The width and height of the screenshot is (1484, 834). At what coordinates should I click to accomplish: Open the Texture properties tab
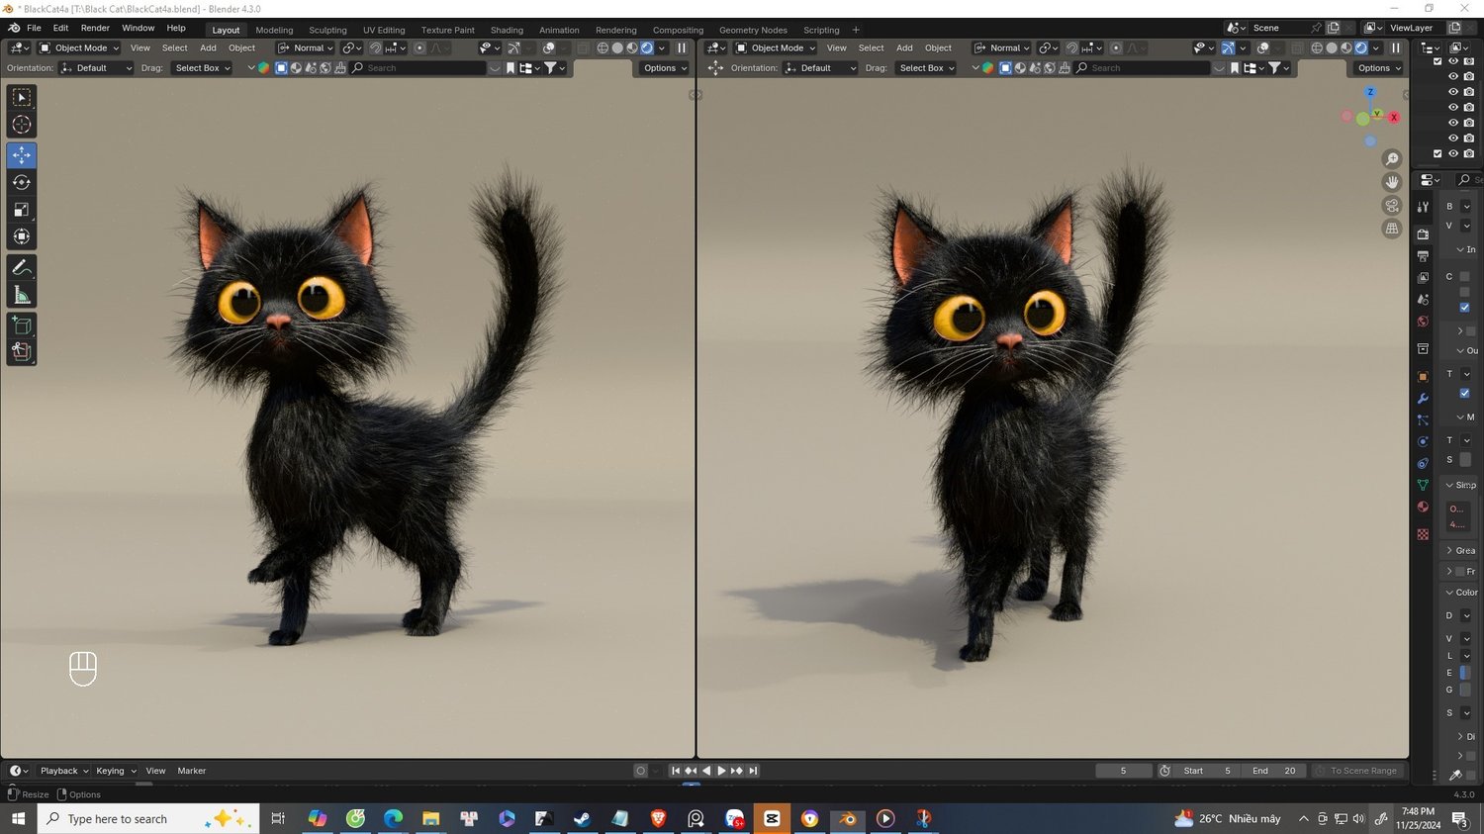click(1423, 534)
